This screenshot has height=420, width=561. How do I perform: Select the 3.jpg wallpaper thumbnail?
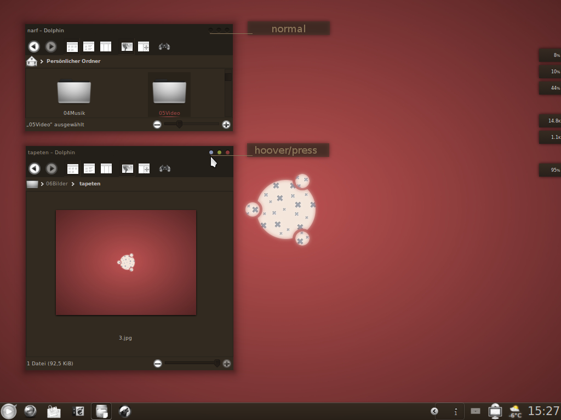click(126, 262)
